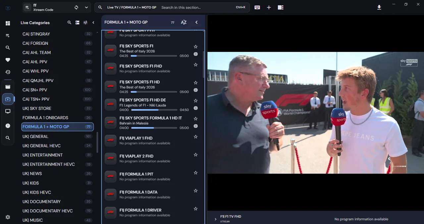The image size is (424, 224).
Task: Collapse the Live Categories panel
Action: [x=93, y=22]
